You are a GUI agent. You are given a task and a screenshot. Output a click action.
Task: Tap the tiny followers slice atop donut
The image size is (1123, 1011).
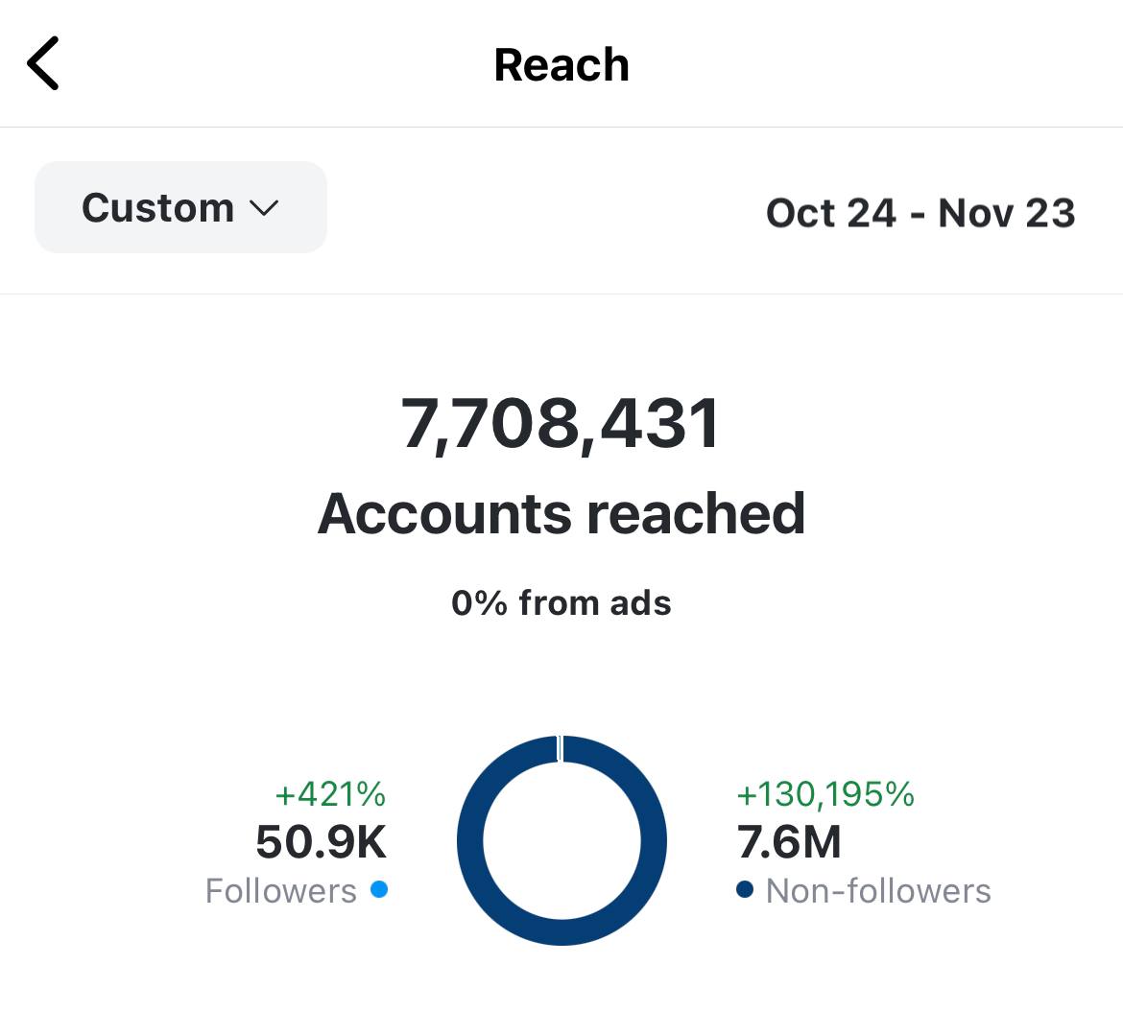561,748
